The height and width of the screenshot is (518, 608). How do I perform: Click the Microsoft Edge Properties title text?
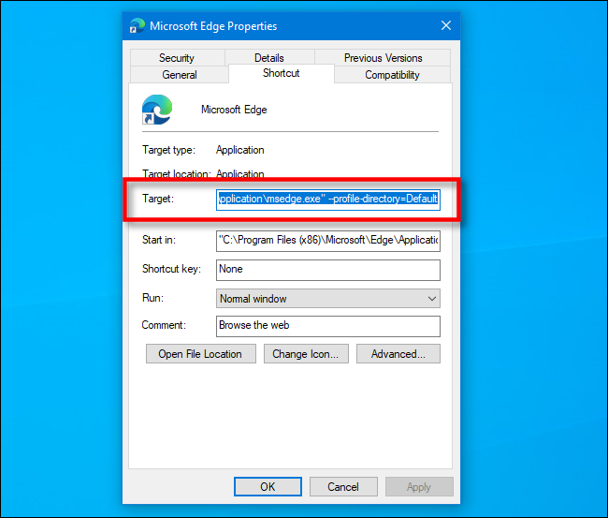213,26
